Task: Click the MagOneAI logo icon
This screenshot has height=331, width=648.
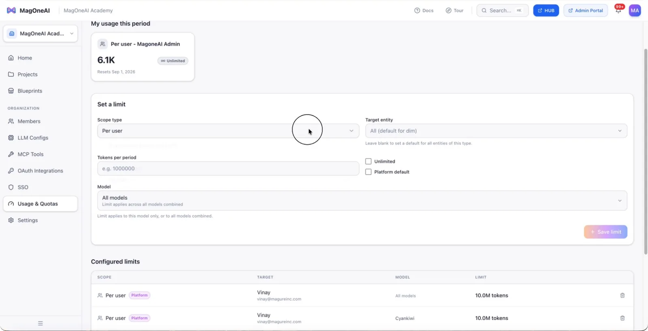Action: pyautogui.click(x=11, y=11)
